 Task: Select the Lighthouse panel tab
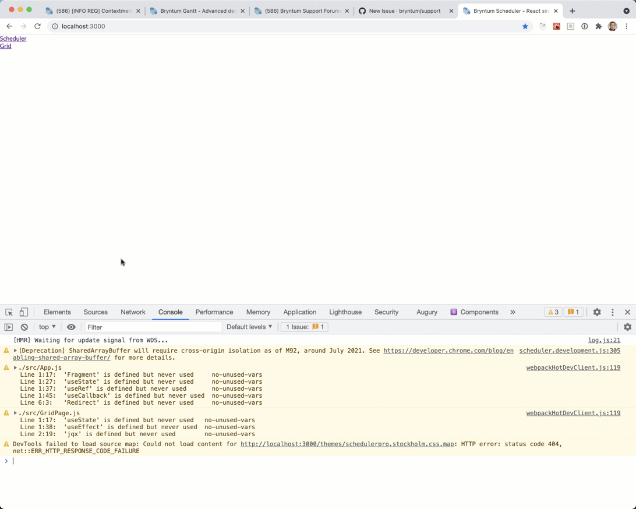(x=345, y=312)
